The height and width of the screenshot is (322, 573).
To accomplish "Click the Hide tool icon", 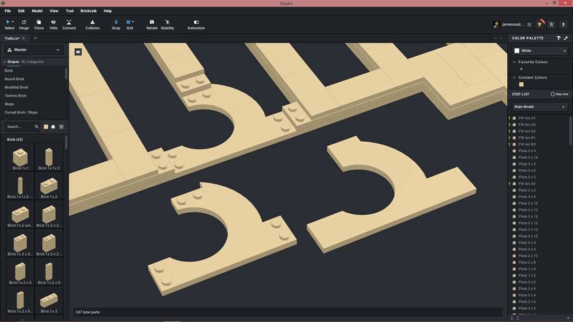I will click(x=54, y=24).
